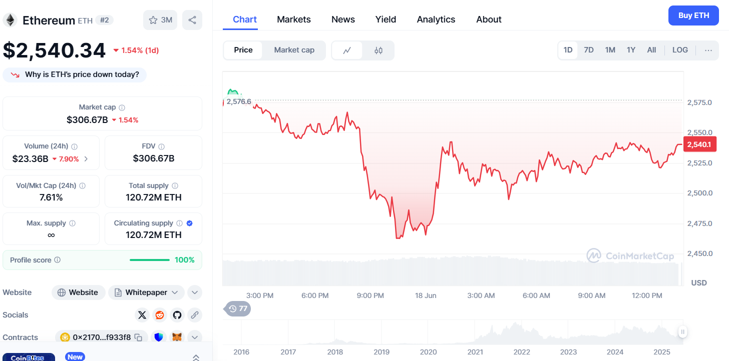Click 2020 on the historical timeline
The width and height of the screenshot is (729, 361).
(428, 352)
